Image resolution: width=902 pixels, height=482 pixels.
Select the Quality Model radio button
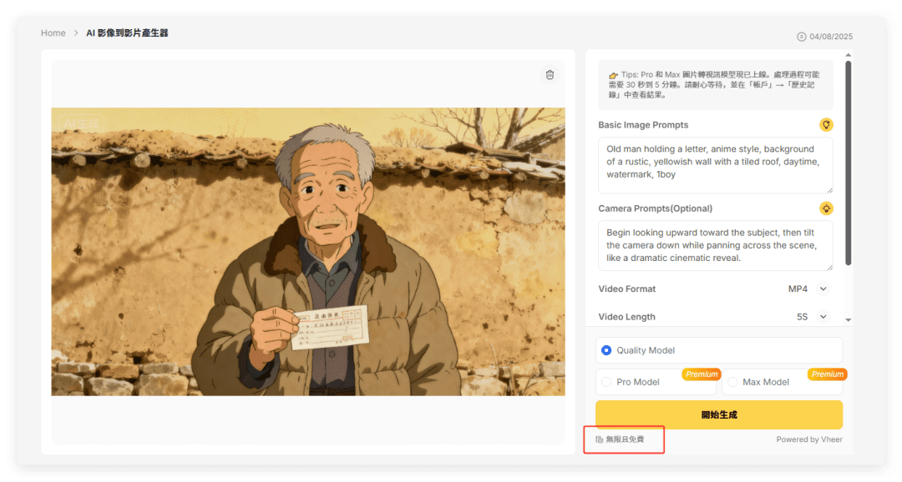606,350
